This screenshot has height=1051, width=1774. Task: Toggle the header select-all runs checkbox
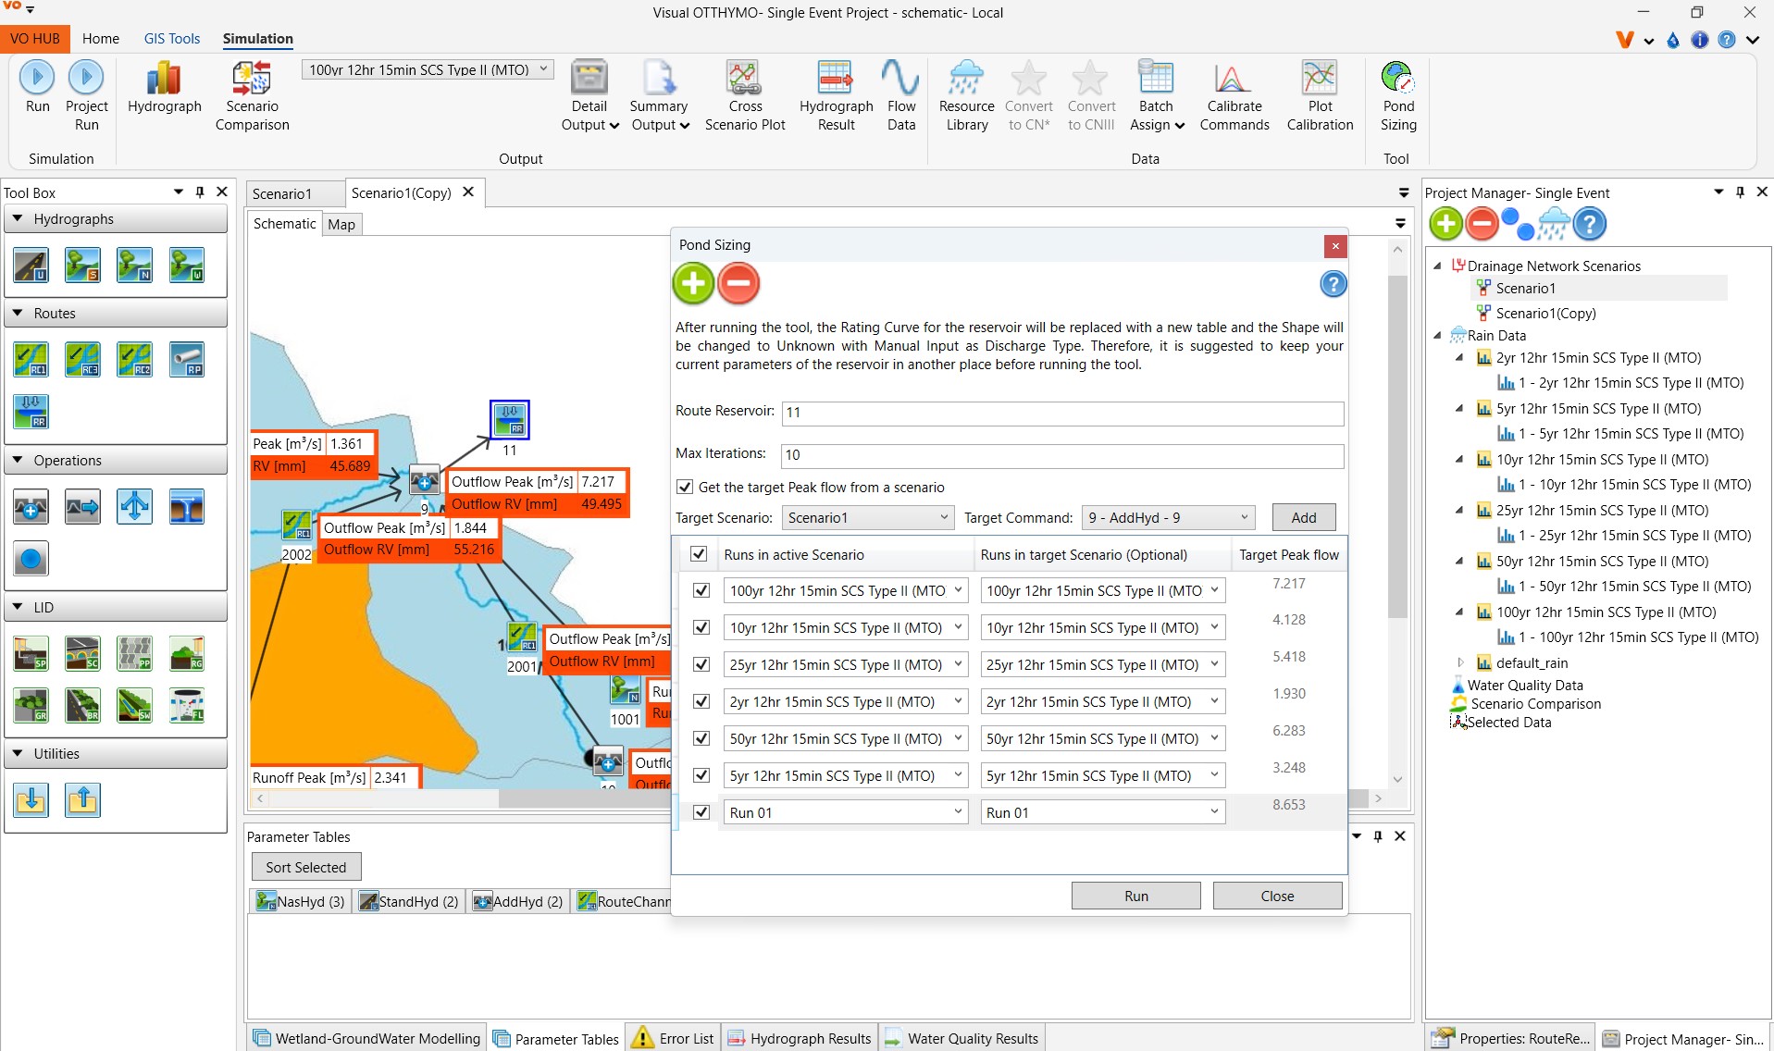pos(699,554)
